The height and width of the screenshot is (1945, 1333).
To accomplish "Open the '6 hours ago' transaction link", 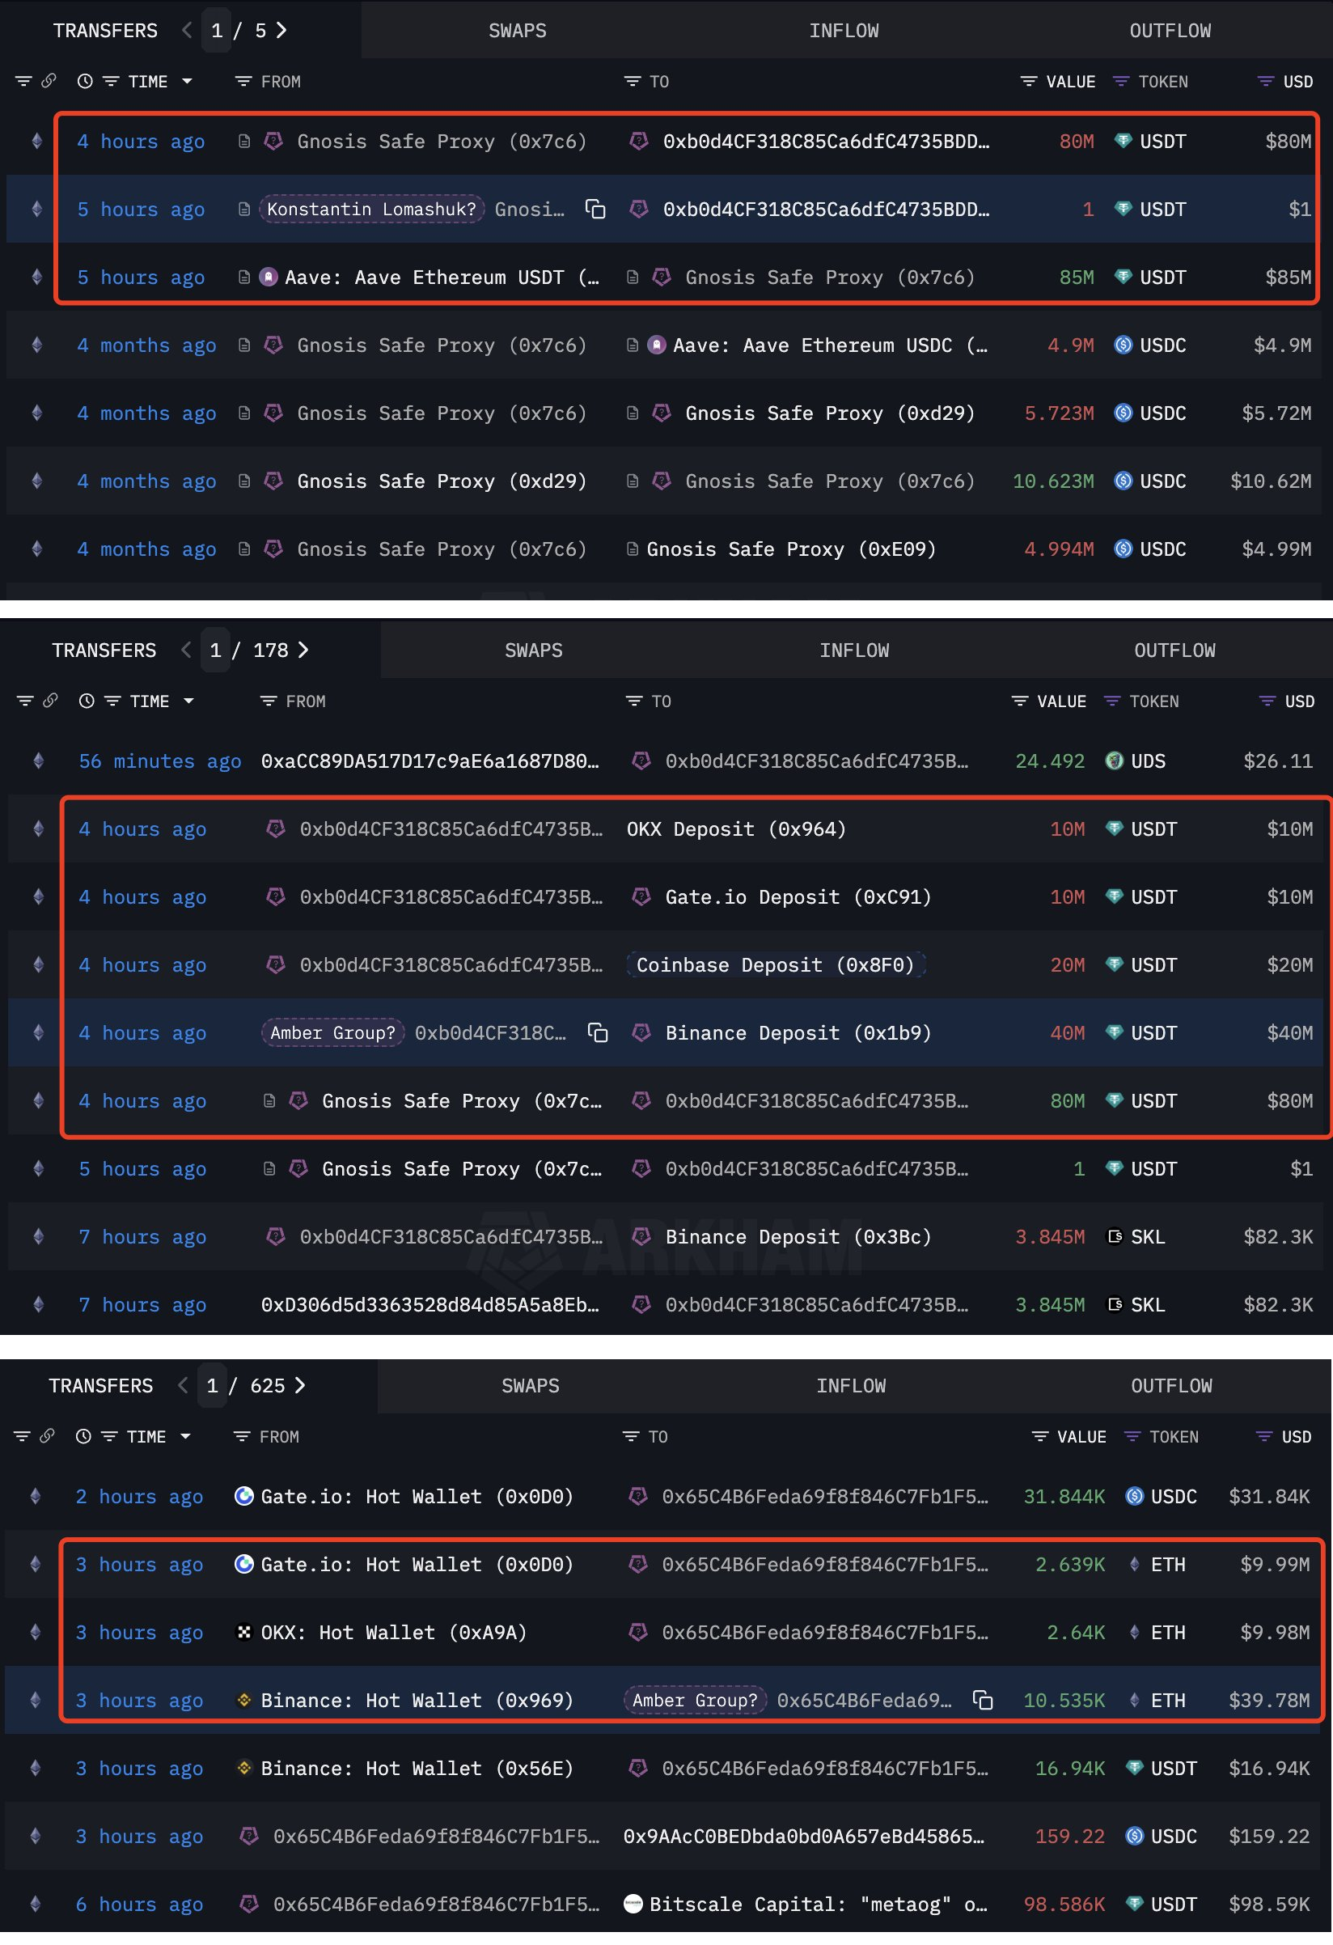I will coord(139,1904).
